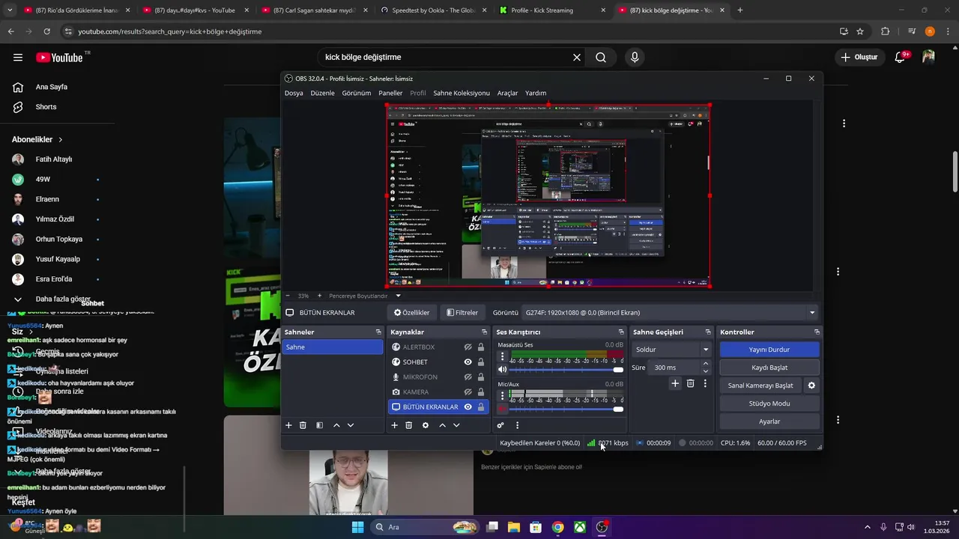
Task: Hide the SOHBET source
Action: (468, 362)
